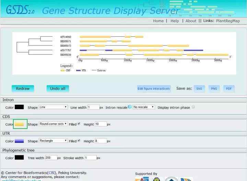Click the Undo all button
This screenshot has width=247, height=181.
58,89
